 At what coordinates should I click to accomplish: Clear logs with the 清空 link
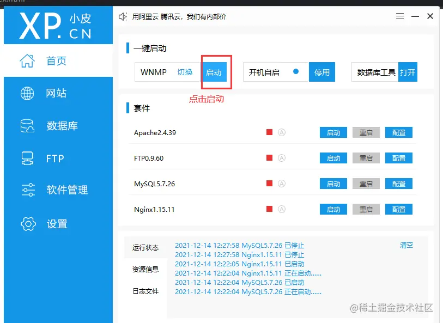point(406,245)
